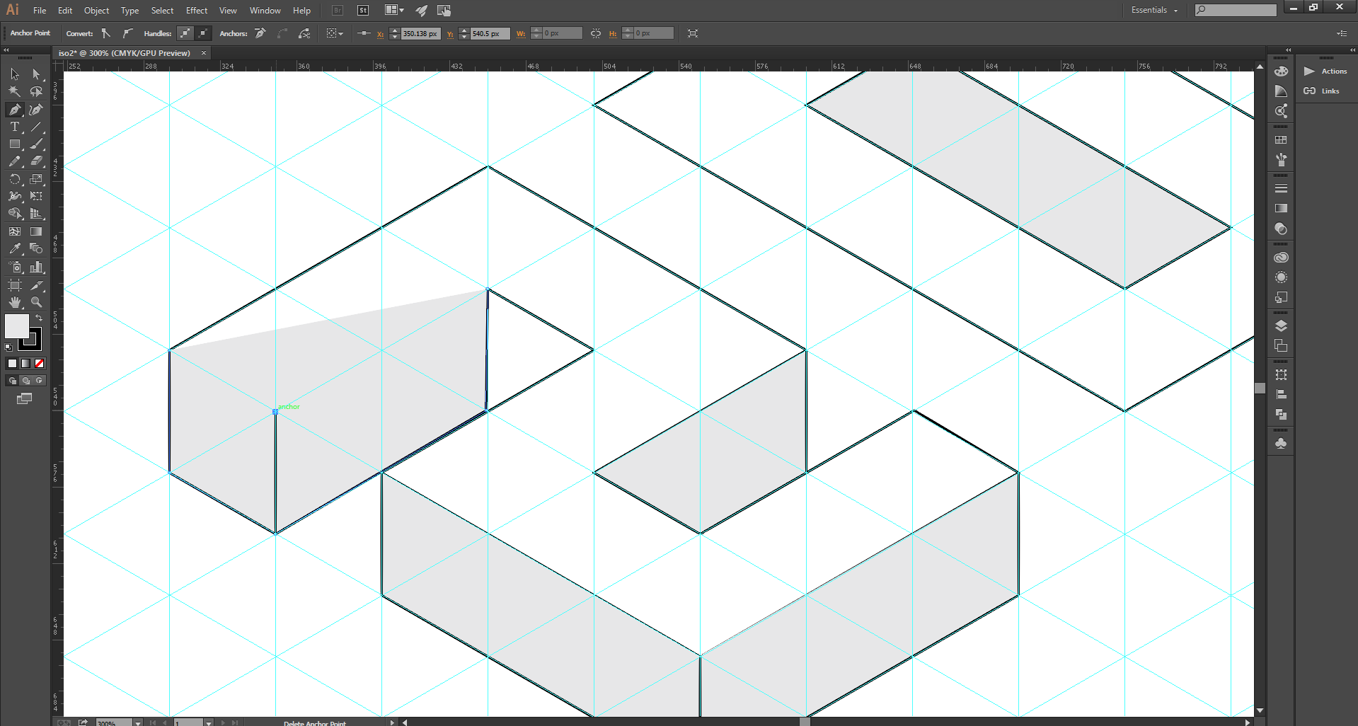The width and height of the screenshot is (1358, 726).
Task: Select the Shape Builder tool
Action: (x=15, y=214)
